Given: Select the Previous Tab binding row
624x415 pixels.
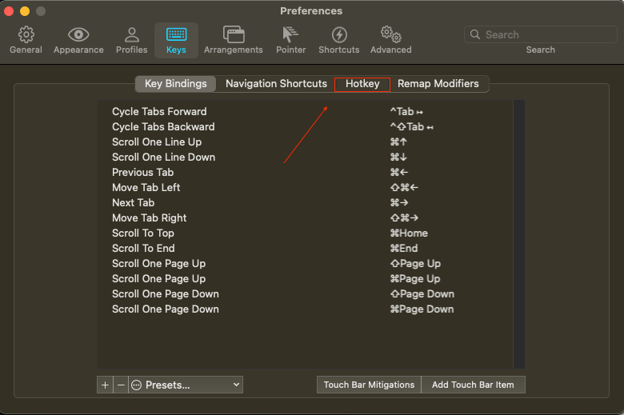Looking at the screenshot, I should [x=306, y=172].
